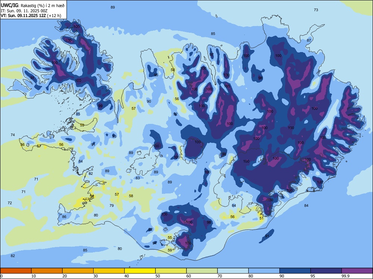Click the '99.9' legend tick label
The image size is (373, 279).
345,276
